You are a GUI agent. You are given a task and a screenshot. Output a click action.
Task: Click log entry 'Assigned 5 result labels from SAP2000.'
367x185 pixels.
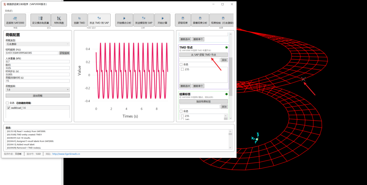(30, 141)
